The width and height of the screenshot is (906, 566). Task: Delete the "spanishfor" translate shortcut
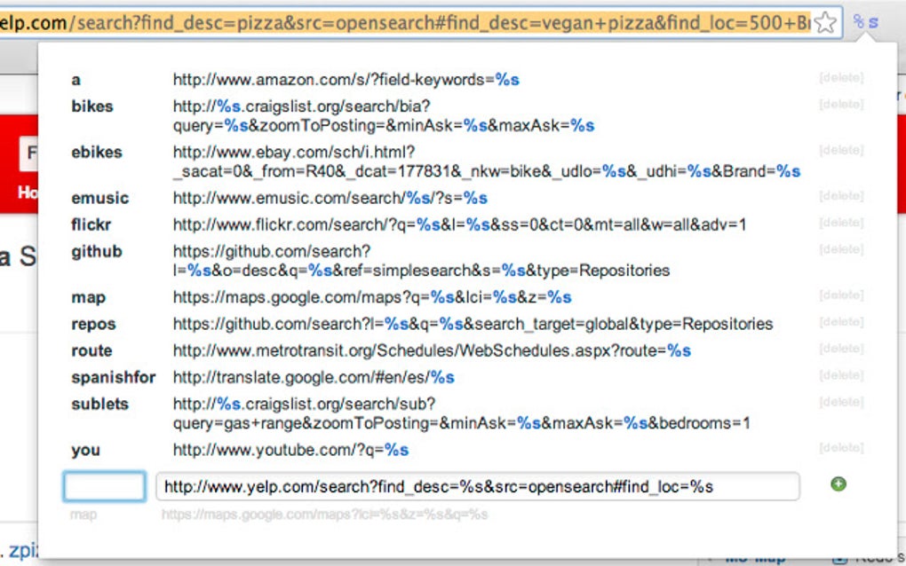click(840, 376)
